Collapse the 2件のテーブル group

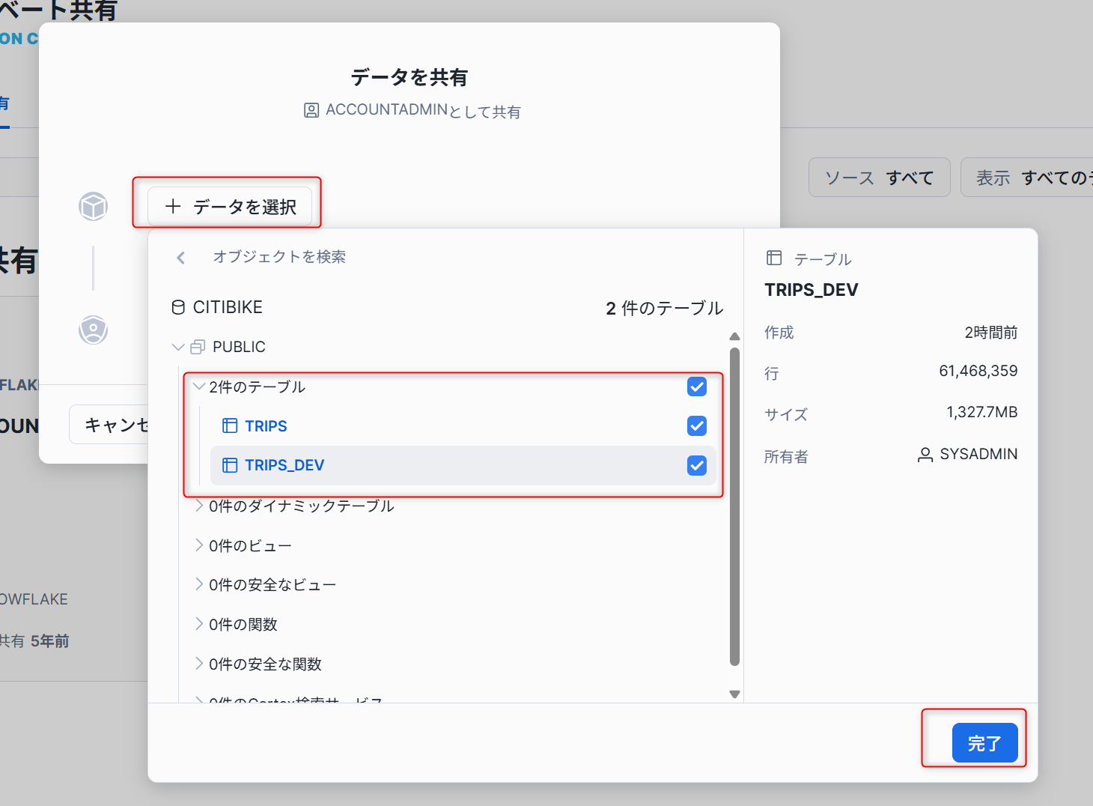[x=199, y=387]
